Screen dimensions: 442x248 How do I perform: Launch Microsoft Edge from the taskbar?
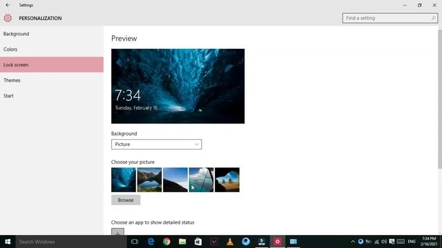click(151, 242)
